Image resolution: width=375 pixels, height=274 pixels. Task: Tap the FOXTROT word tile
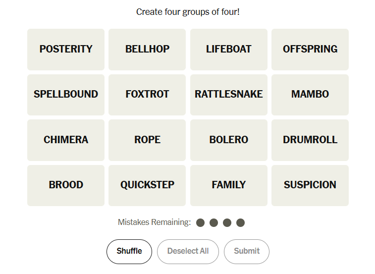point(147,94)
